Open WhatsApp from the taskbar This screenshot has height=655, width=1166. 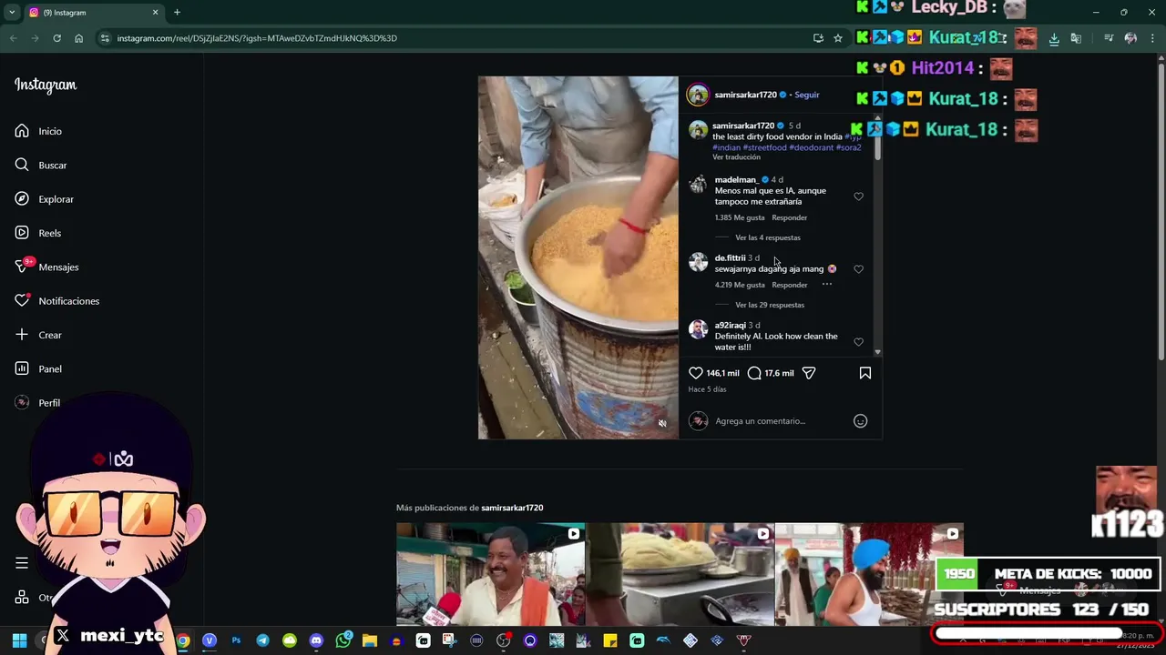(x=343, y=640)
